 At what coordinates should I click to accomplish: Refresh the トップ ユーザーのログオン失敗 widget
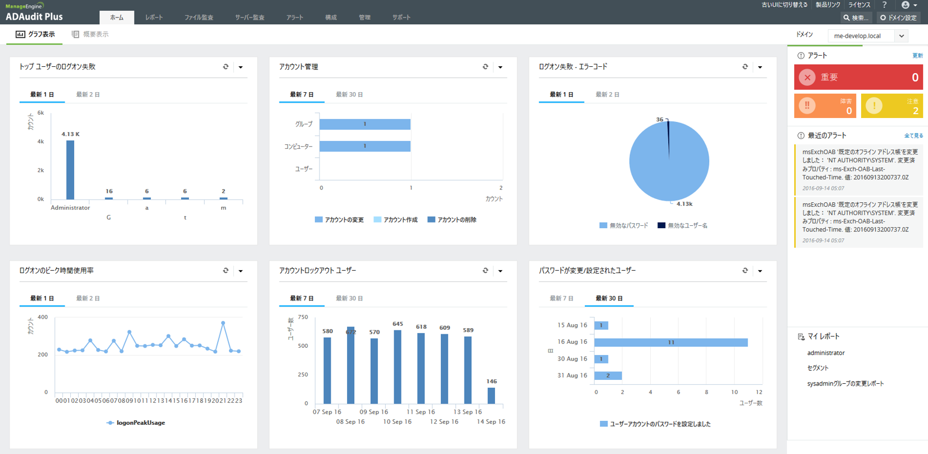226,67
